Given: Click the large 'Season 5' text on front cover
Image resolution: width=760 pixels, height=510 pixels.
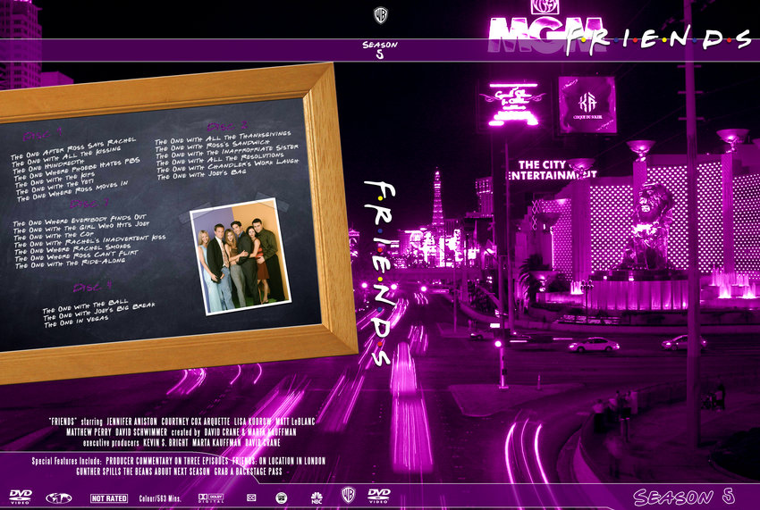Looking at the screenshot, I should point(684,497).
